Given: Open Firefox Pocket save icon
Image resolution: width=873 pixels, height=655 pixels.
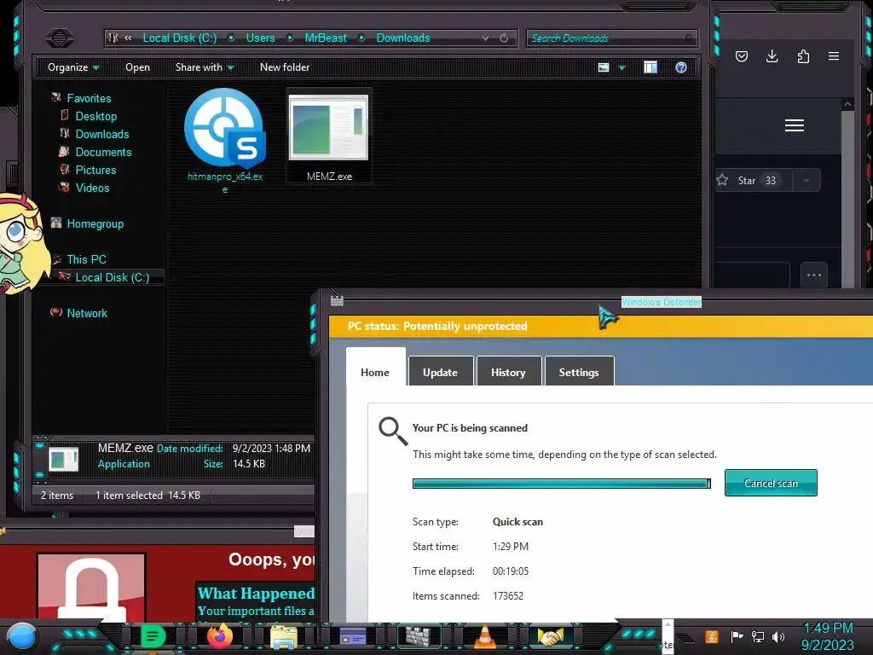Looking at the screenshot, I should (x=741, y=56).
